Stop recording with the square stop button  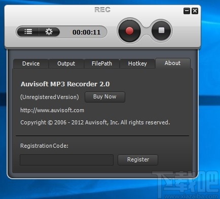tap(161, 30)
